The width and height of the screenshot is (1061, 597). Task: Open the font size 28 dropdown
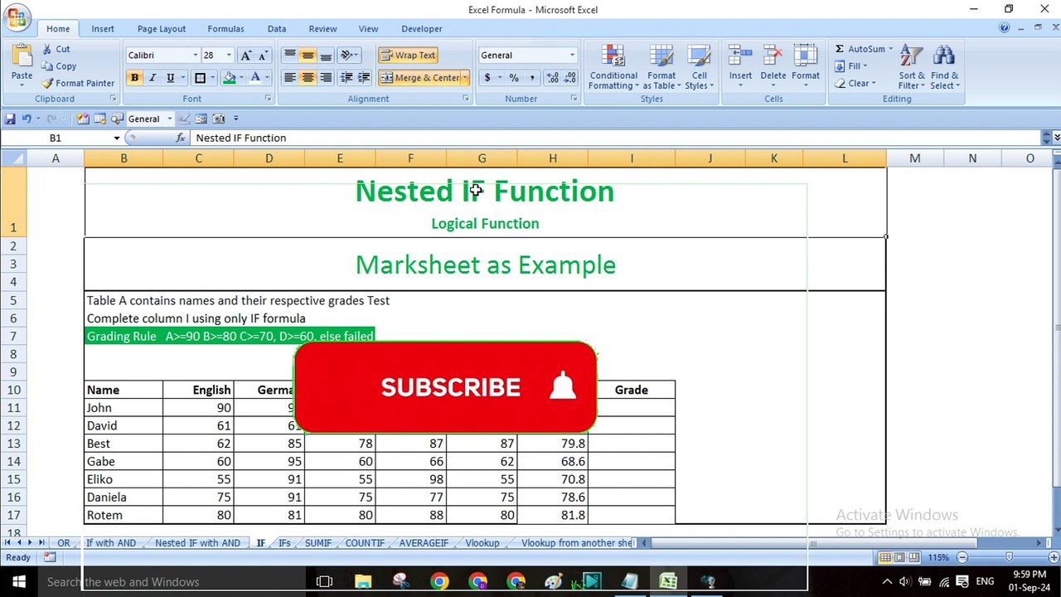(228, 56)
